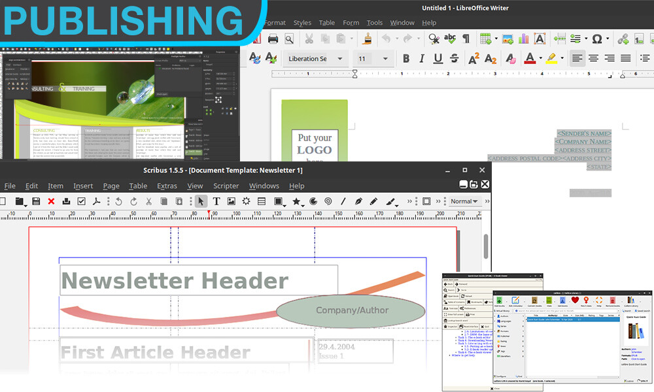This screenshot has height=392, width=654.
Task: Open the Styles menu in Writer
Action: coord(302,23)
